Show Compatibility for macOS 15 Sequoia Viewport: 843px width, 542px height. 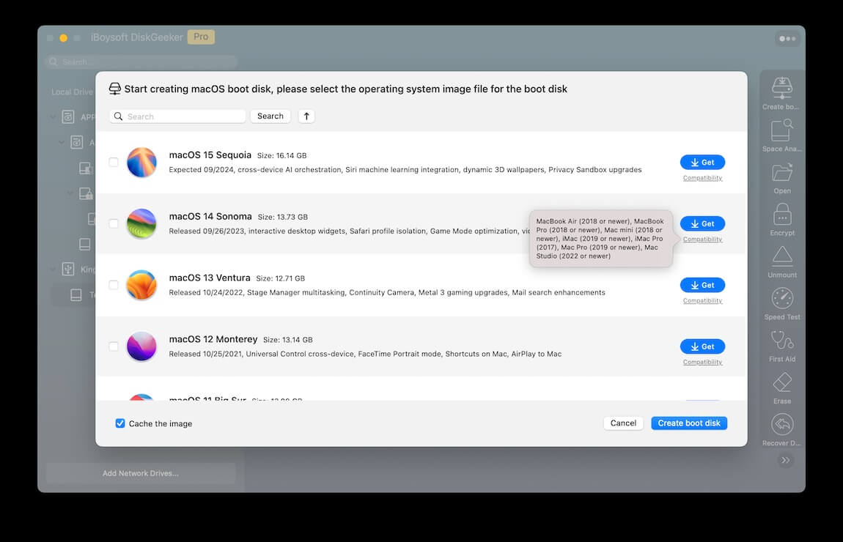[702, 178]
